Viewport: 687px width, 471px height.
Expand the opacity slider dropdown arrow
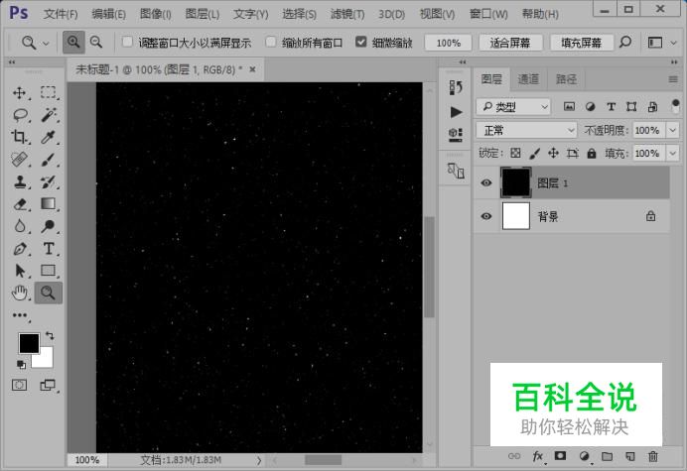(672, 131)
